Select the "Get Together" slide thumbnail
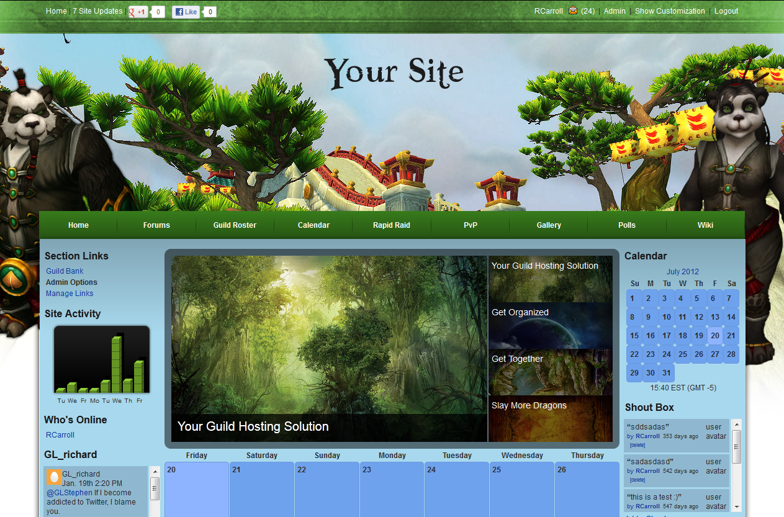 (551, 372)
